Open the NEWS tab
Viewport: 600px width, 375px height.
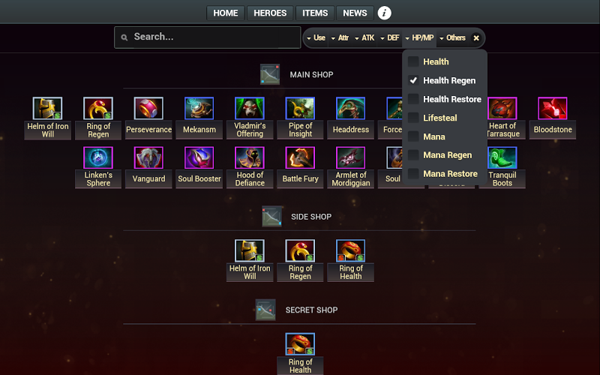[x=355, y=13]
